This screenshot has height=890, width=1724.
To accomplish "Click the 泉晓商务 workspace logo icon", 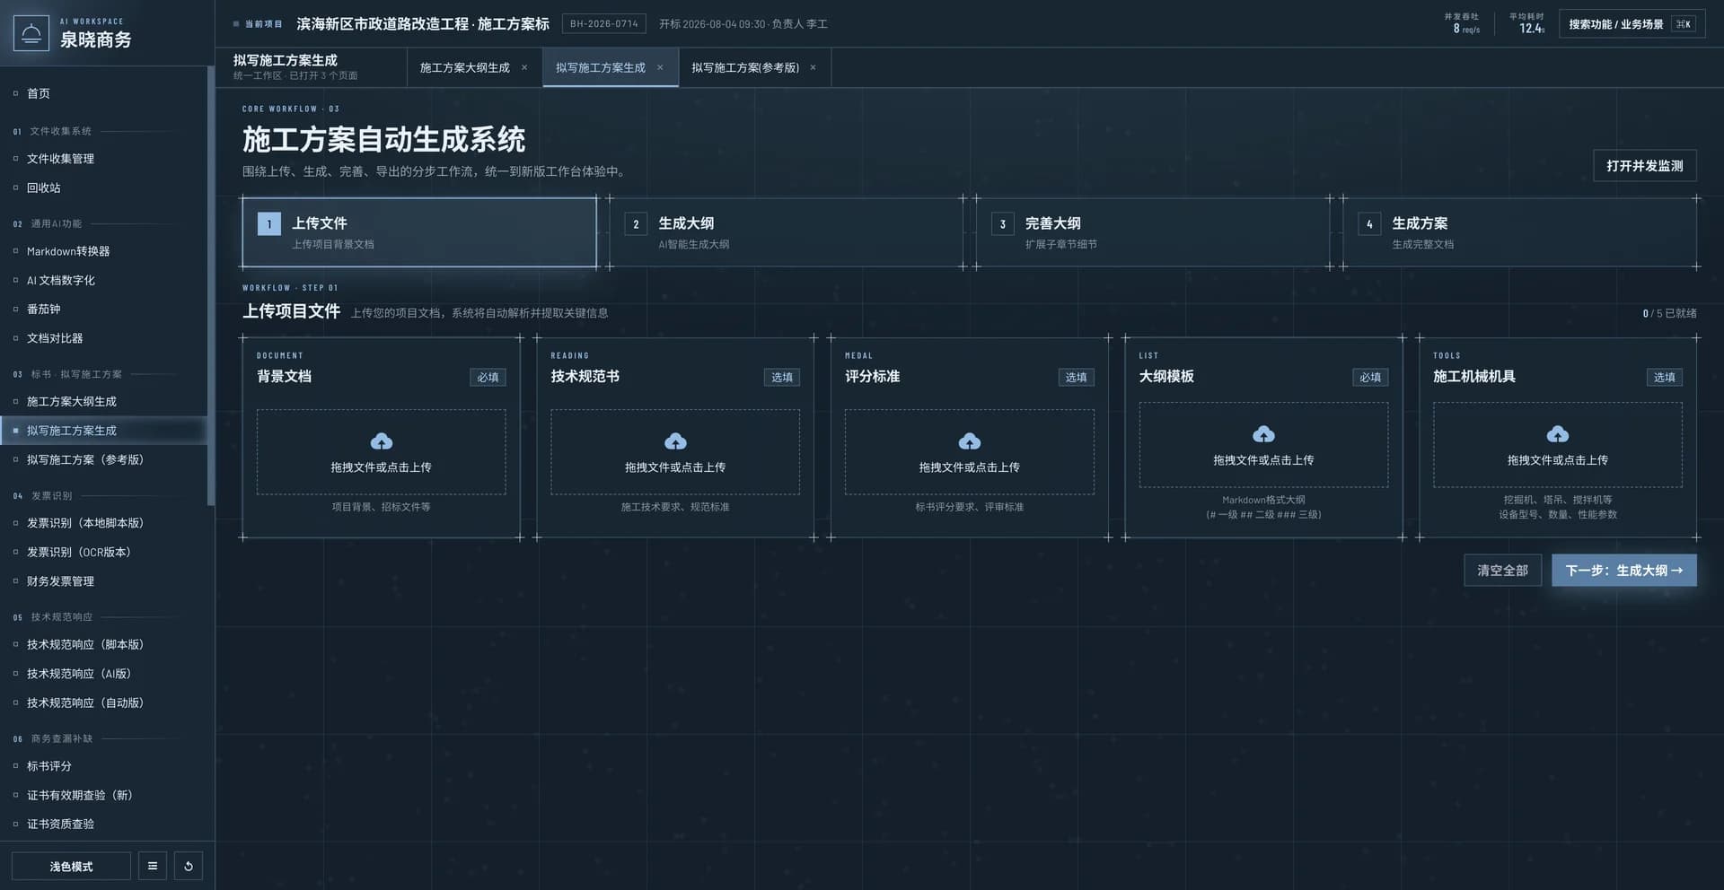I will (31, 33).
